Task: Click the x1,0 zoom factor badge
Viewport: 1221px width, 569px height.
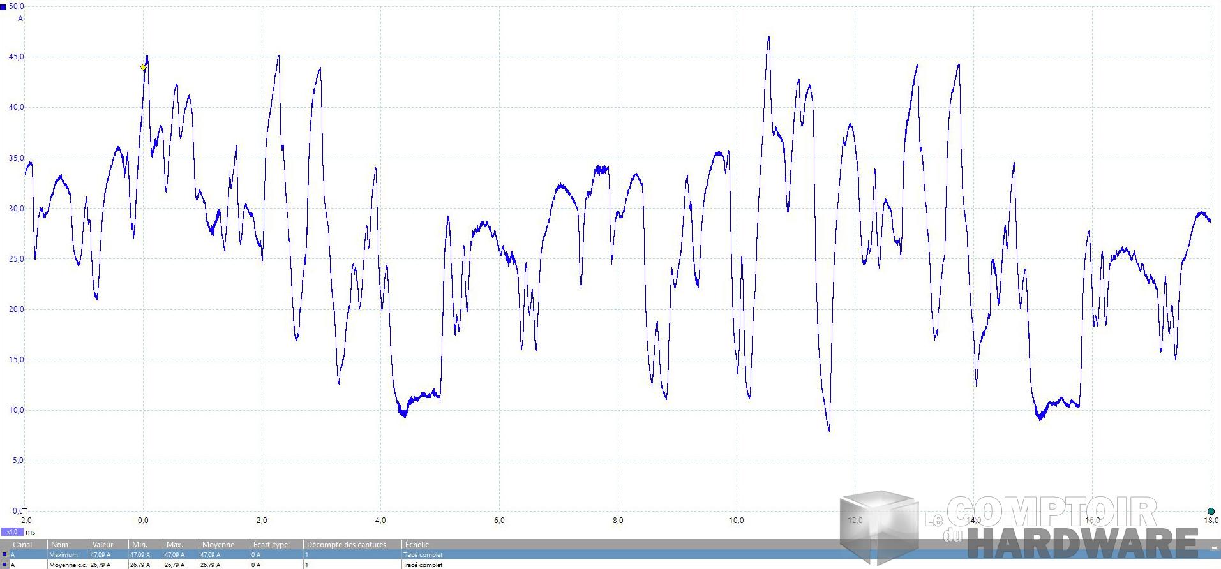Action: coord(11,531)
